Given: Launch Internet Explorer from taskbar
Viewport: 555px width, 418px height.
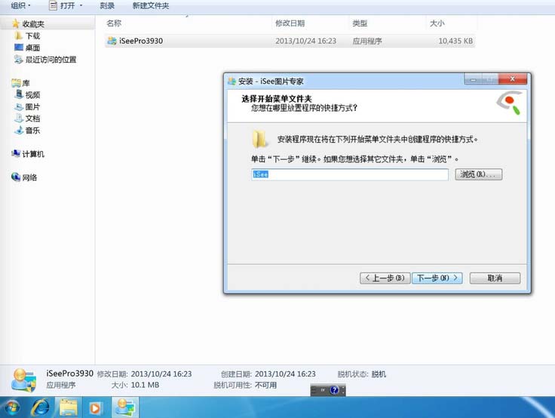Looking at the screenshot, I should tap(41, 407).
